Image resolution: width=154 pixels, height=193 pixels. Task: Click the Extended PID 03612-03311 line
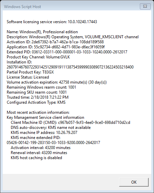[67, 52]
